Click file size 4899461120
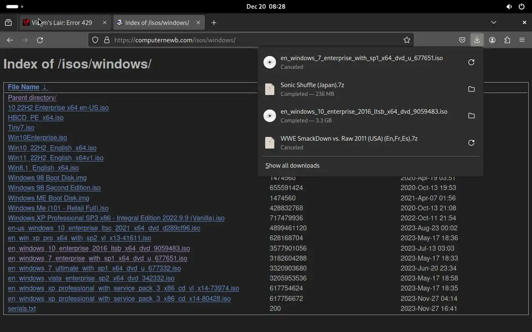The height and width of the screenshot is (332, 532). [288, 228]
